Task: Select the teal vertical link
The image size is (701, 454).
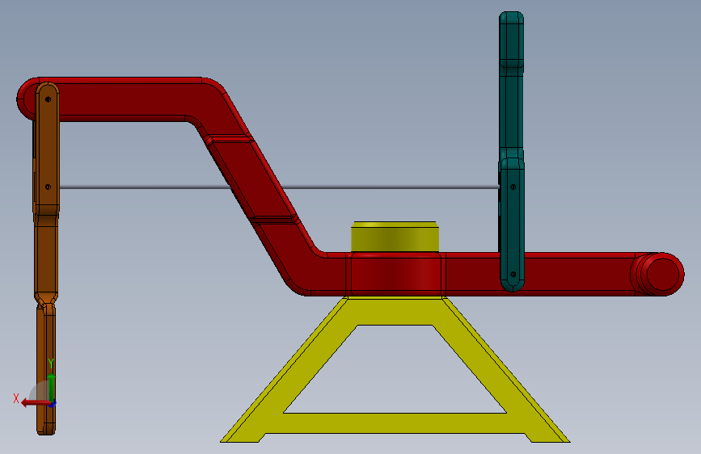Action: [x=512, y=152]
